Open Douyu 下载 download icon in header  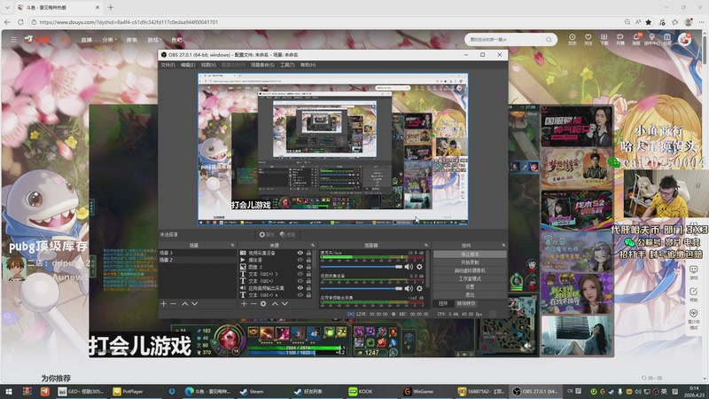[604, 39]
